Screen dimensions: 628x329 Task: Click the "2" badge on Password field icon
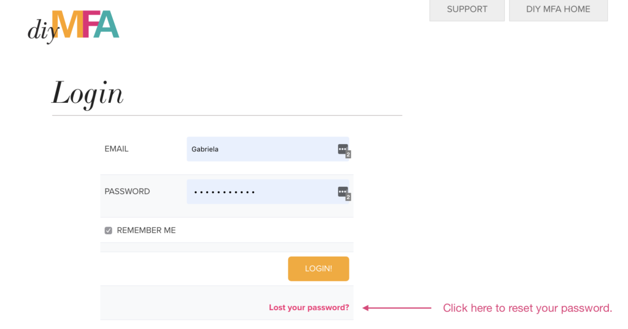pyautogui.click(x=348, y=197)
